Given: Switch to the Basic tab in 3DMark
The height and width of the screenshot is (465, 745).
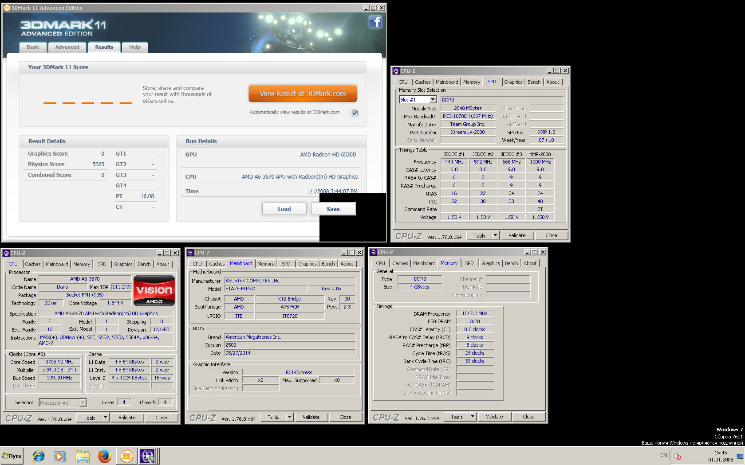Looking at the screenshot, I should (33, 47).
